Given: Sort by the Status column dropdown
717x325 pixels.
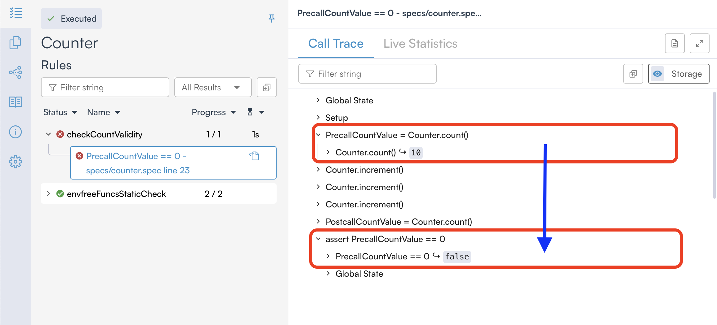Looking at the screenshot, I should [60, 112].
